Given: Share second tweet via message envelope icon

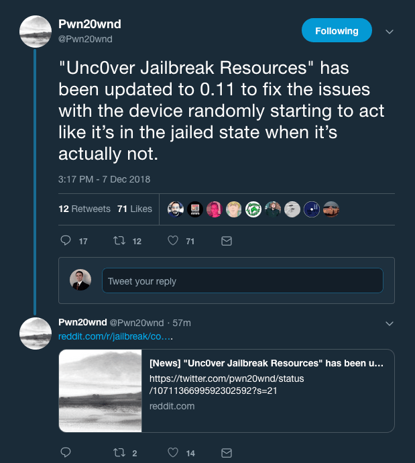Looking at the screenshot, I should [x=227, y=453].
